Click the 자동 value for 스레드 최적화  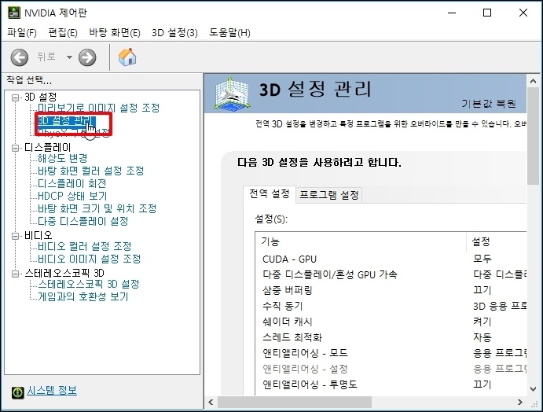pos(482,337)
